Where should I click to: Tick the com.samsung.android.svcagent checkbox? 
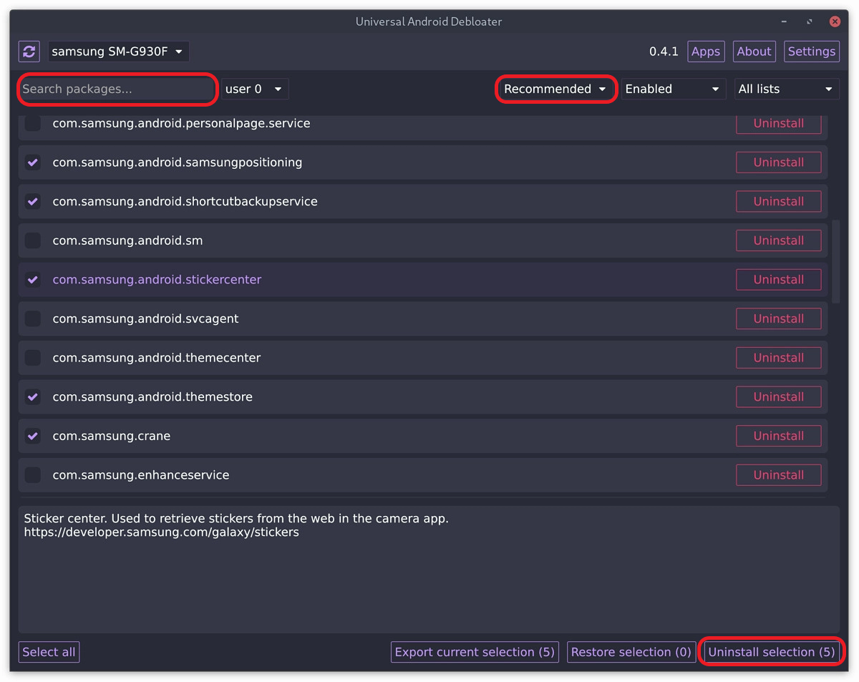pyautogui.click(x=33, y=318)
